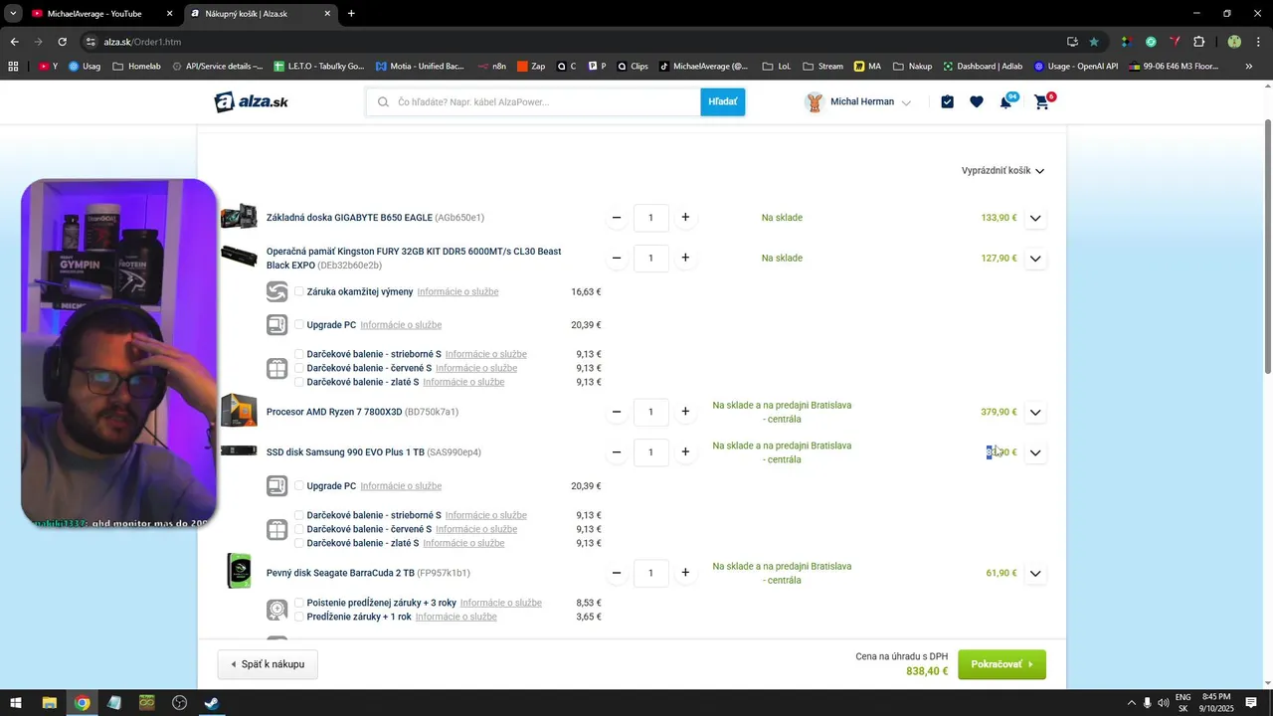
Task: Open the Stream bookmark folder
Action: coord(821,67)
